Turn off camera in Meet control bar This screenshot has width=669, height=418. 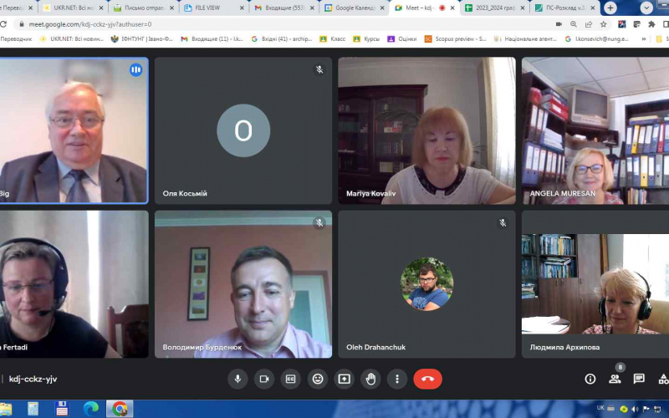(264, 379)
